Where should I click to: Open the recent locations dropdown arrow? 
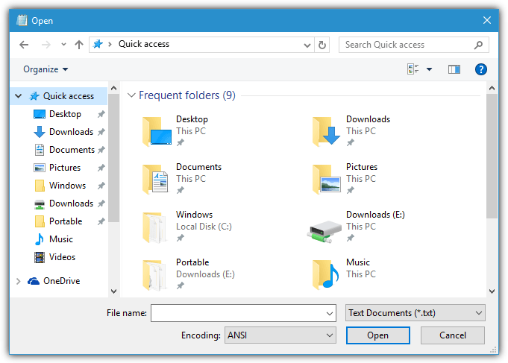pos(63,45)
